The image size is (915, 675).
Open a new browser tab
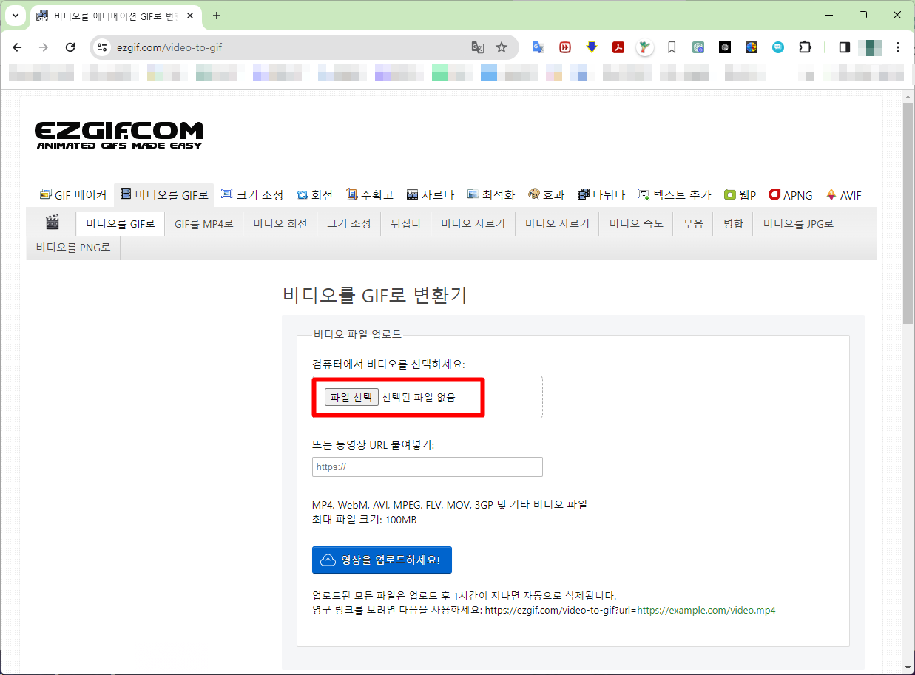[216, 16]
